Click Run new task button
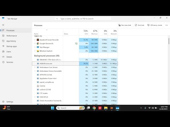 pos(125,25)
